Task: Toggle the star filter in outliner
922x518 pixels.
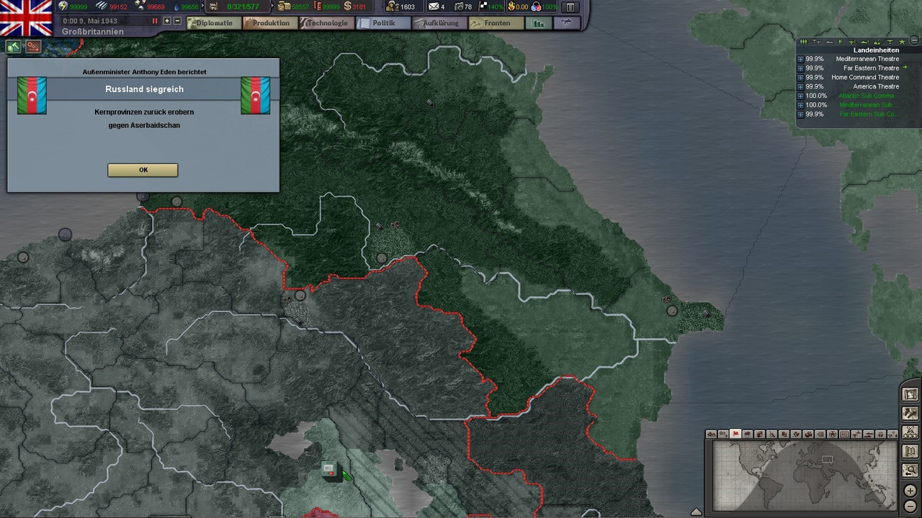Action: pos(902,42)
